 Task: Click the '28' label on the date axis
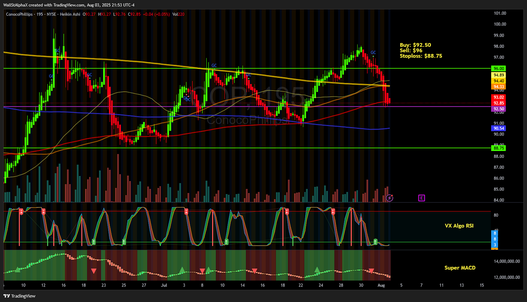pyautogui.click(x=341, y=285)
